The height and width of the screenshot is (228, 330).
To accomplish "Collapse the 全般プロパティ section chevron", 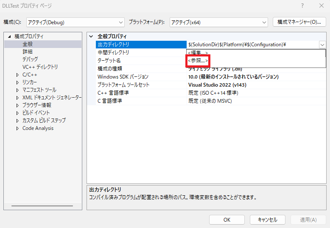I will 91,37.
